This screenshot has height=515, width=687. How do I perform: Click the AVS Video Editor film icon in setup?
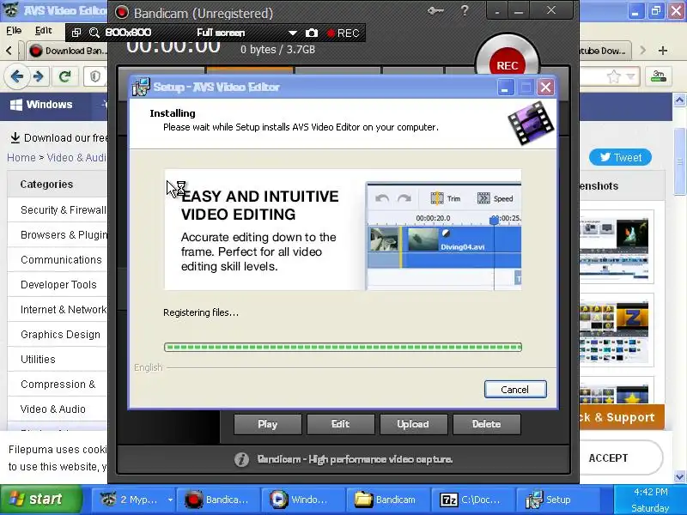(531, 123)
